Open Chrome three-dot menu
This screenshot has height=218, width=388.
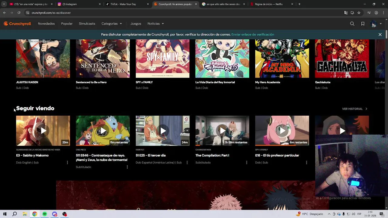click(383, 13)
